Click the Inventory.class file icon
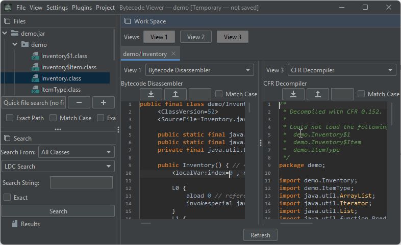 pyautogui.click(x=35, y=78)
